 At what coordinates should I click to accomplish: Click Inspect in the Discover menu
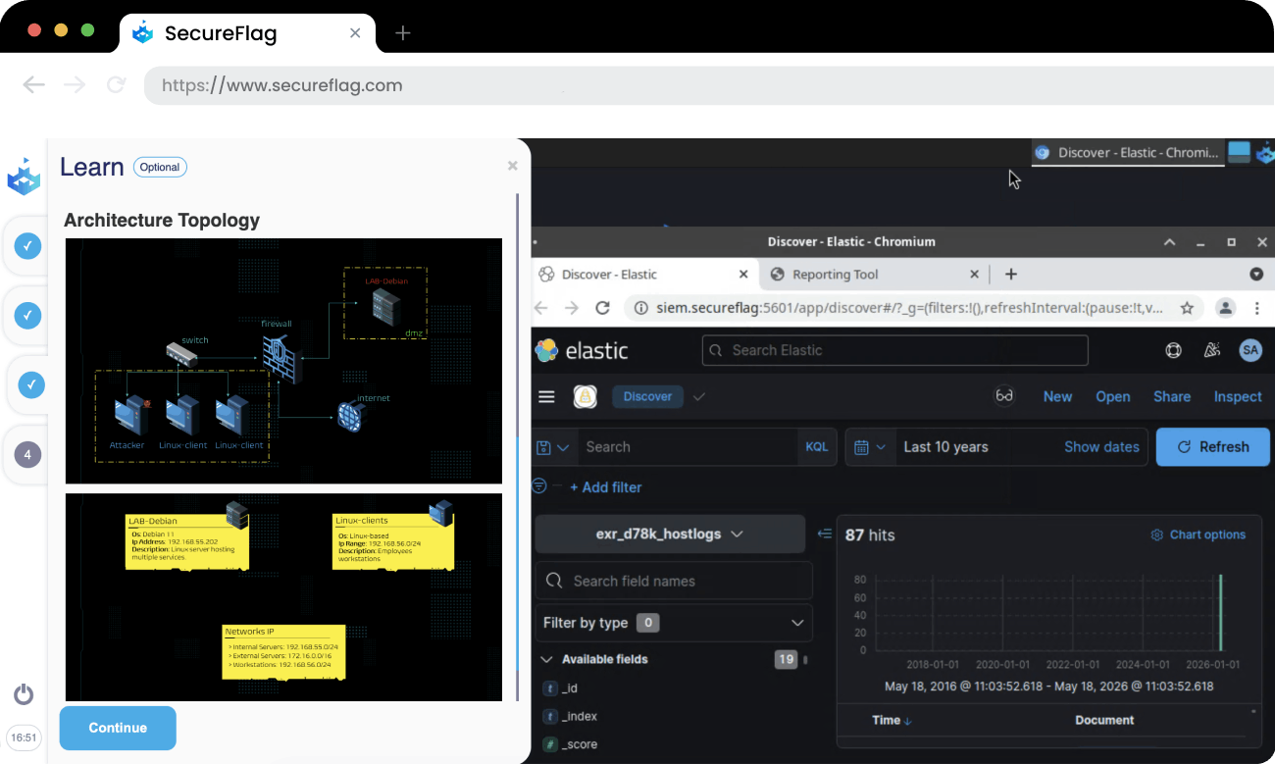coord(1238,396)
